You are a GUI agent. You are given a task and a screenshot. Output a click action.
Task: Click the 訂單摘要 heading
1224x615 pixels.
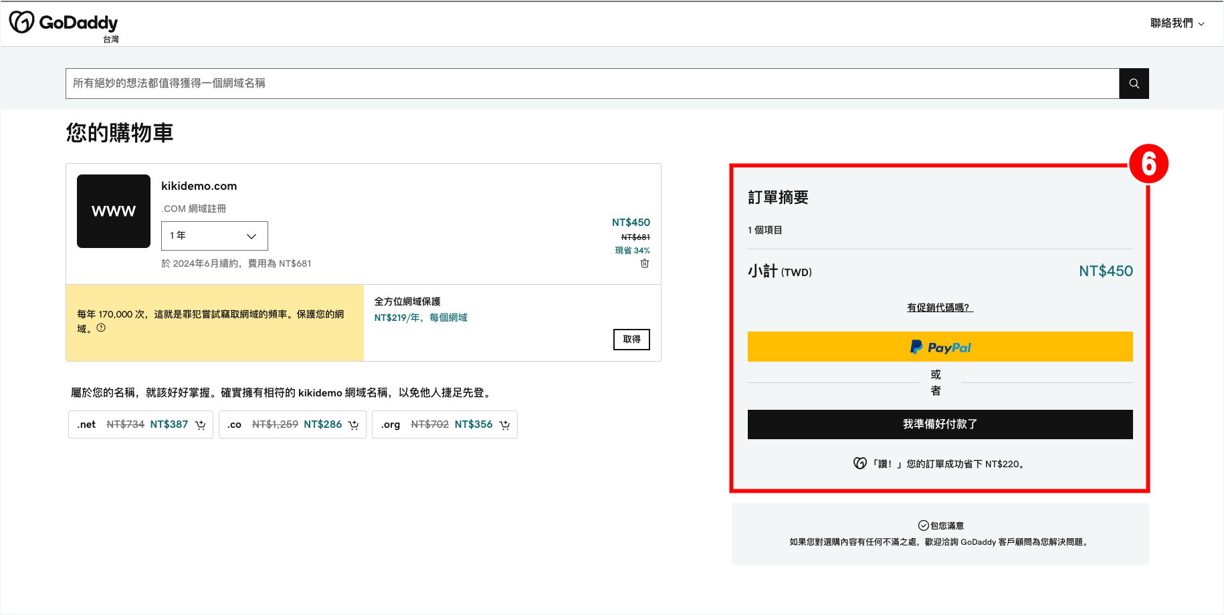(x=778, y=197)
